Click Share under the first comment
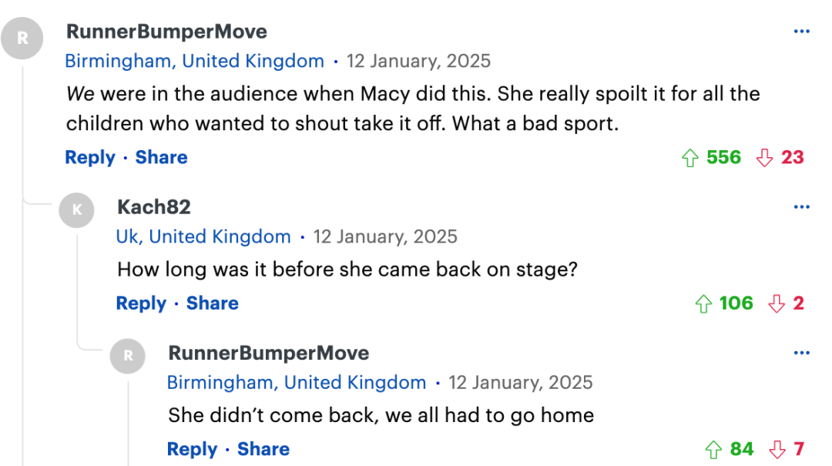This screenshot has height=466, width=832. tap(161, 157)
